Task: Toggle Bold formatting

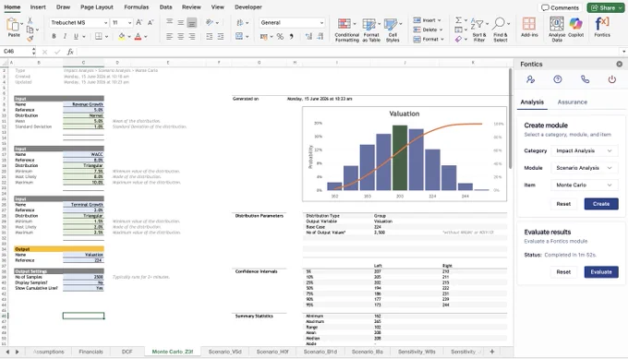Action: 54,36
